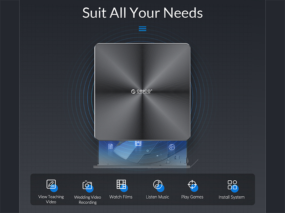The image size is (285, 213).
Task: Click the "Suit All Your Needs" heading
Action: [142, 13]
